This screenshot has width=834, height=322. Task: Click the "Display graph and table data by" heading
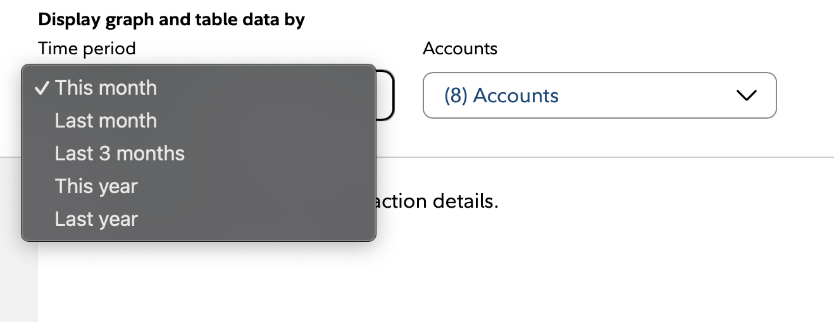171,20
